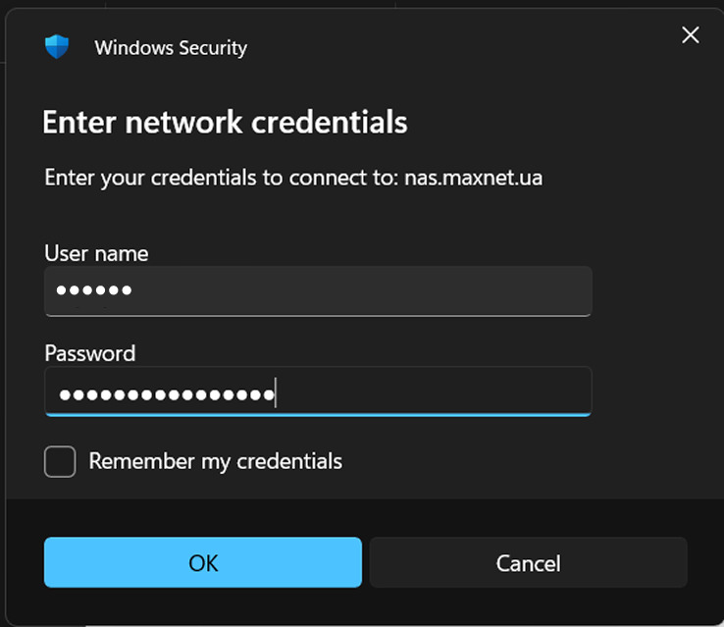This screenshot has height=627, width=724.
Task: Click the "User name" field label
Action: click(x=96, y=253)
